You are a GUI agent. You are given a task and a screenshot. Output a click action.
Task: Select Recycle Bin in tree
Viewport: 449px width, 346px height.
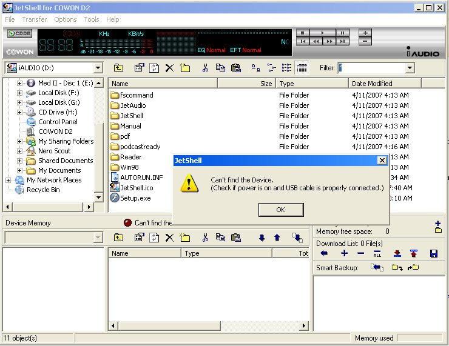43,190
